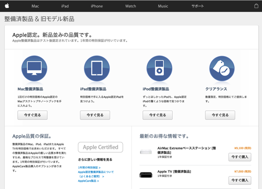The height and width of the screenshot is (189, 262).
Task: Click the clearance price tag circle icon
Action: tap(222, 68)
